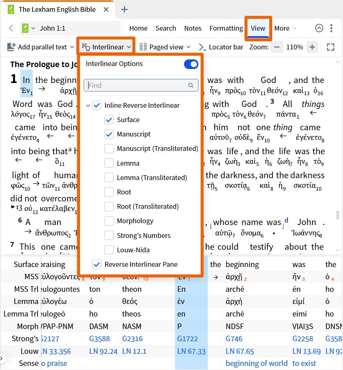Open the Interlinear dropdown button
343x370 pixels.
coord(106,47)
